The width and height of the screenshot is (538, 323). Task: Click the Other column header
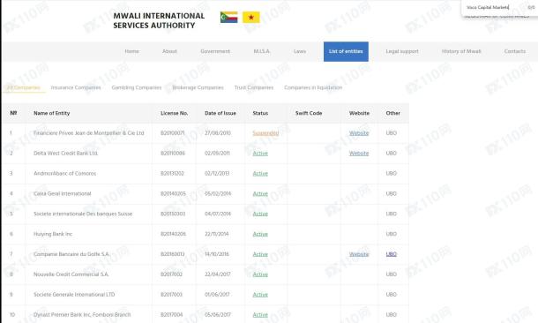[392, 113]
